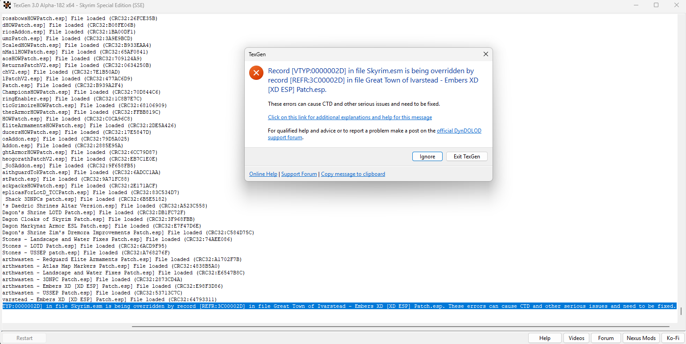Viewport: 686px width, 344px height.
Task: Click log line 'Stones - LOTD Patch.esp'
Action: [x=85, y=246]
